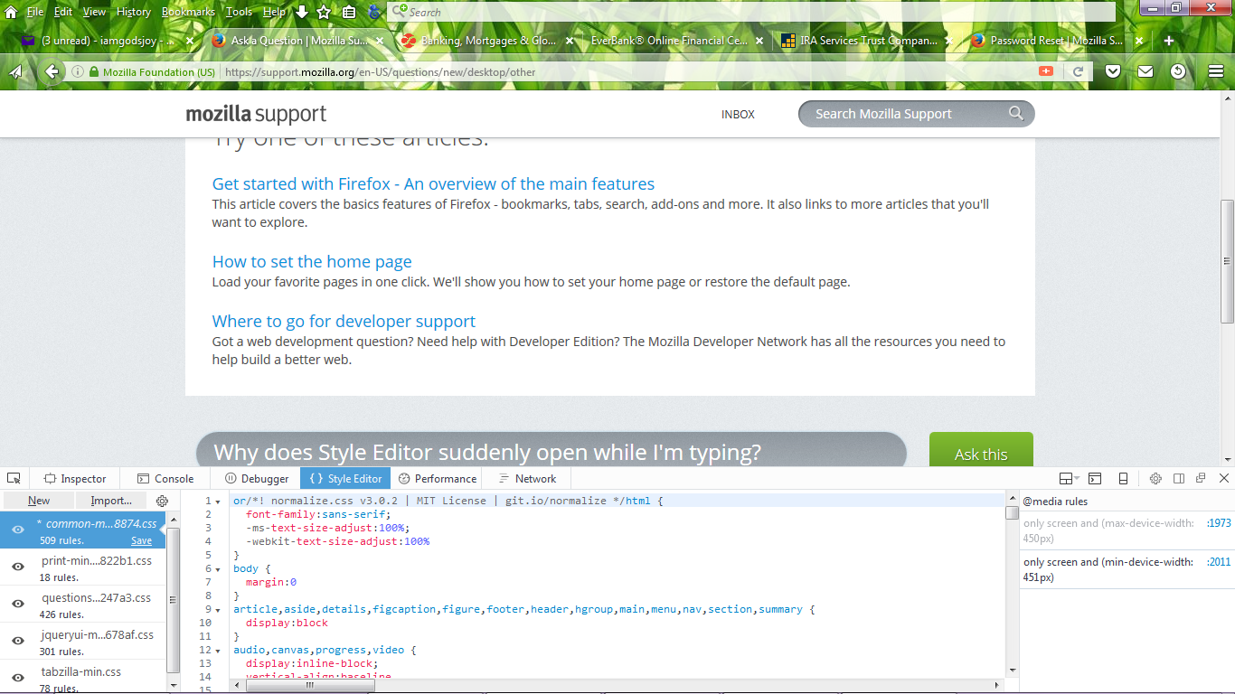
Task: Switch to the Network devtools tab
Action: point(528,479)
